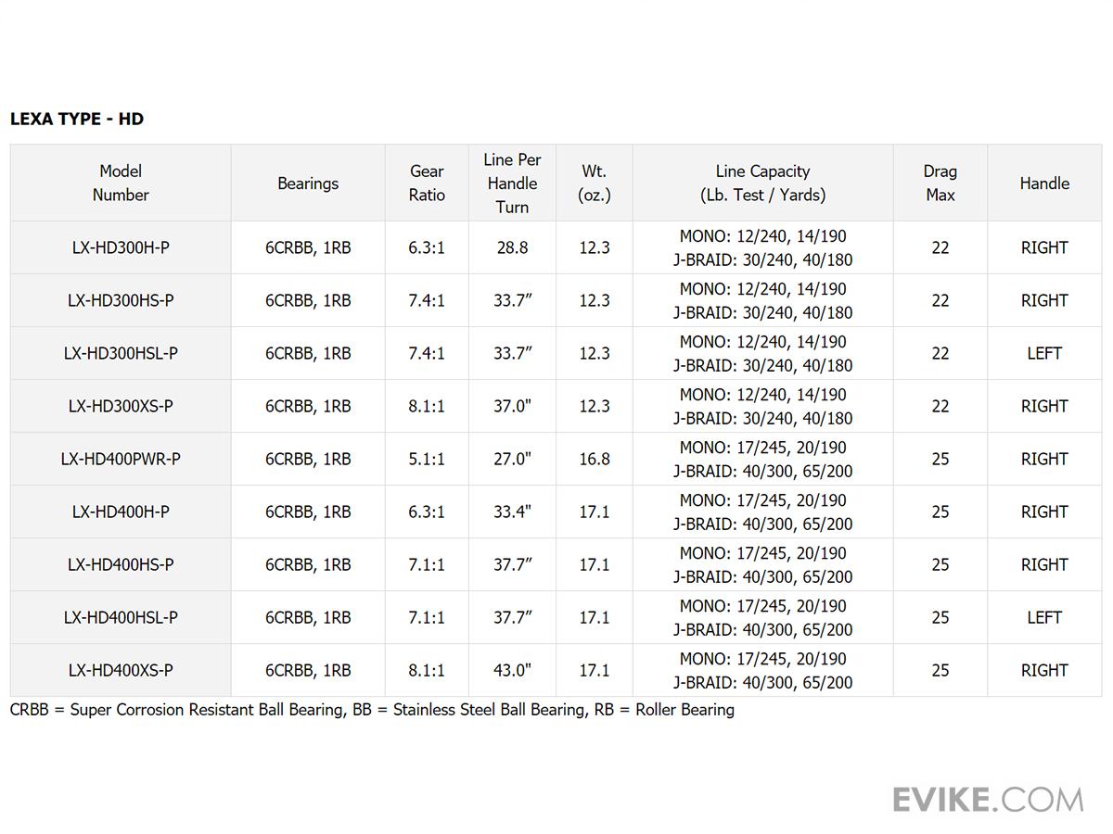The image size is (1113, 834).
Task: Click the CRBB bearing abbreviation footnote
Action: 372,710
